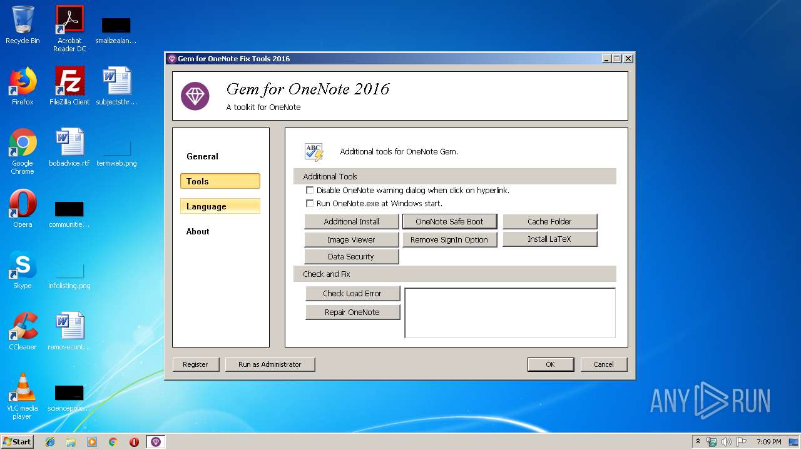Click Data Security button

352,256
